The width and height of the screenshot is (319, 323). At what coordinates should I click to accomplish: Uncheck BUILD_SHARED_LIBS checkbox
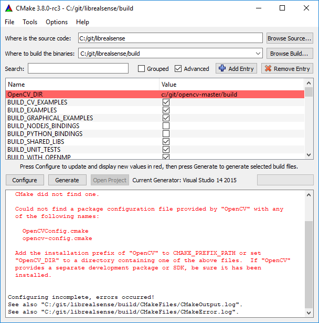(166, 142)
